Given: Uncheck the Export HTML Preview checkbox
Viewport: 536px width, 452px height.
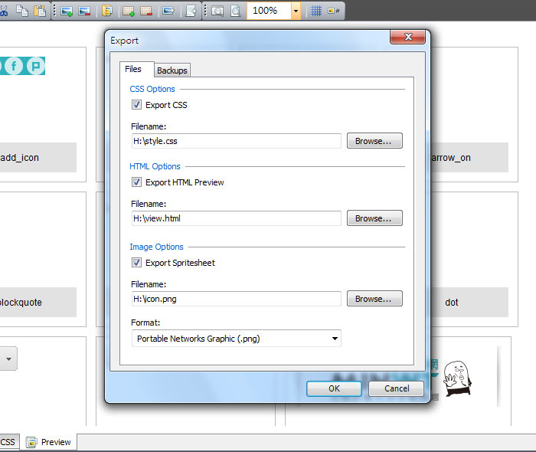Looking at the screenshot, I should [x=136, y=182].
